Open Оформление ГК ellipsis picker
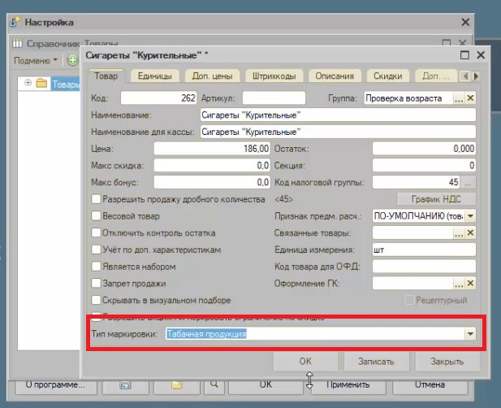This screenshot has height=408, width=501. pos(459,284)
